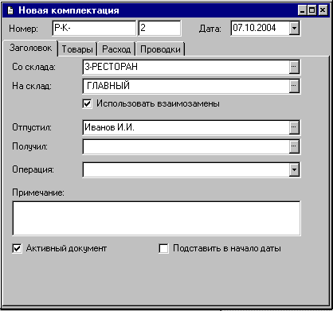This screenshot has width=333, height=311.
Task: Click the Номер: label
Action: tap(23, 29)
